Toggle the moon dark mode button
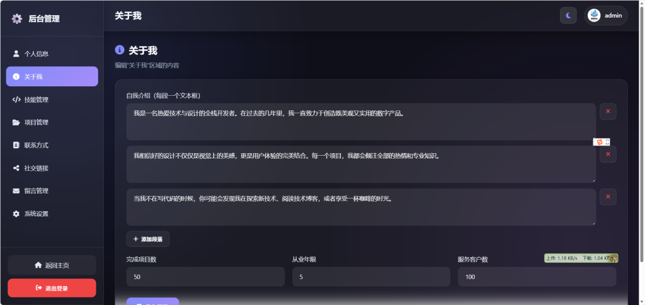 568,16
